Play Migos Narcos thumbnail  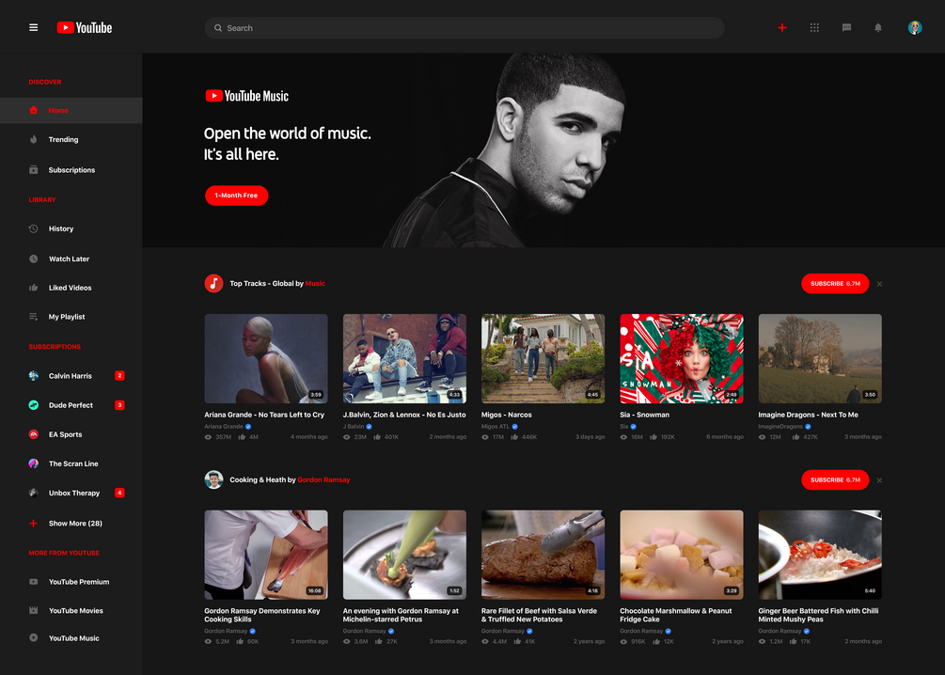click(543, 358)
